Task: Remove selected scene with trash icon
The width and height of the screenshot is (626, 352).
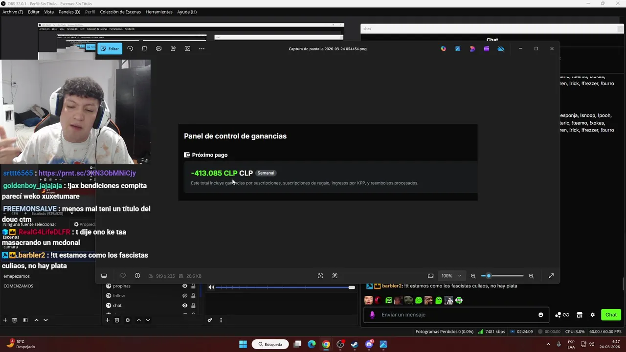Action: [15, 320]
